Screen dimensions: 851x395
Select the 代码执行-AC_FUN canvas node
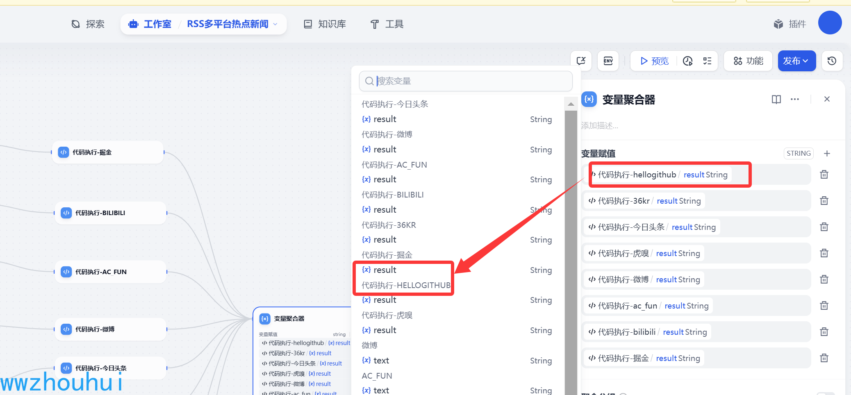point(110,272)
